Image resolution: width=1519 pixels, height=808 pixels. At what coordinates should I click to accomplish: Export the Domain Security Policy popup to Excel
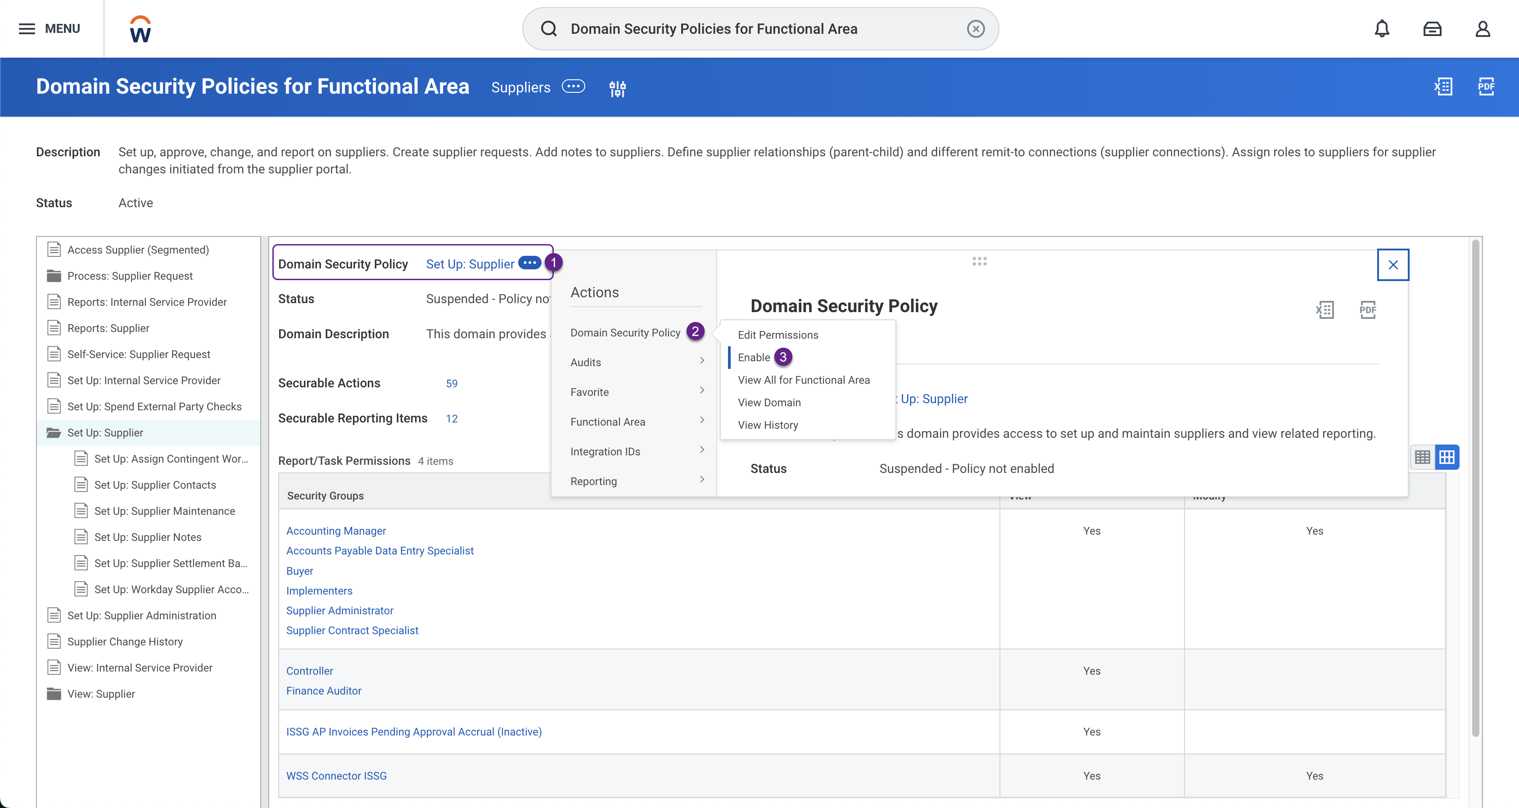click(x=1325, y=309)
